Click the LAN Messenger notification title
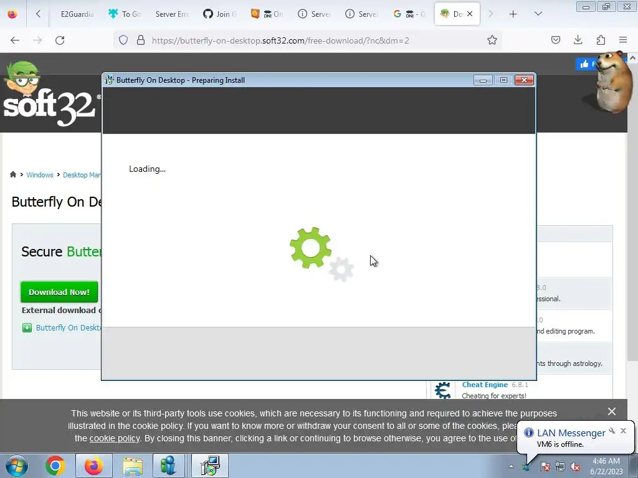Viewport: 638px width, 478px height. click(x=571, y=433)
